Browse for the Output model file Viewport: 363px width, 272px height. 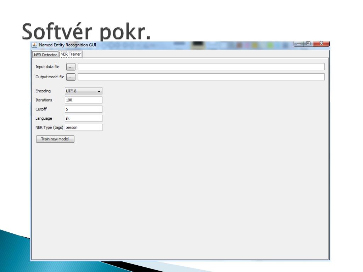click(x=71, y=77)
